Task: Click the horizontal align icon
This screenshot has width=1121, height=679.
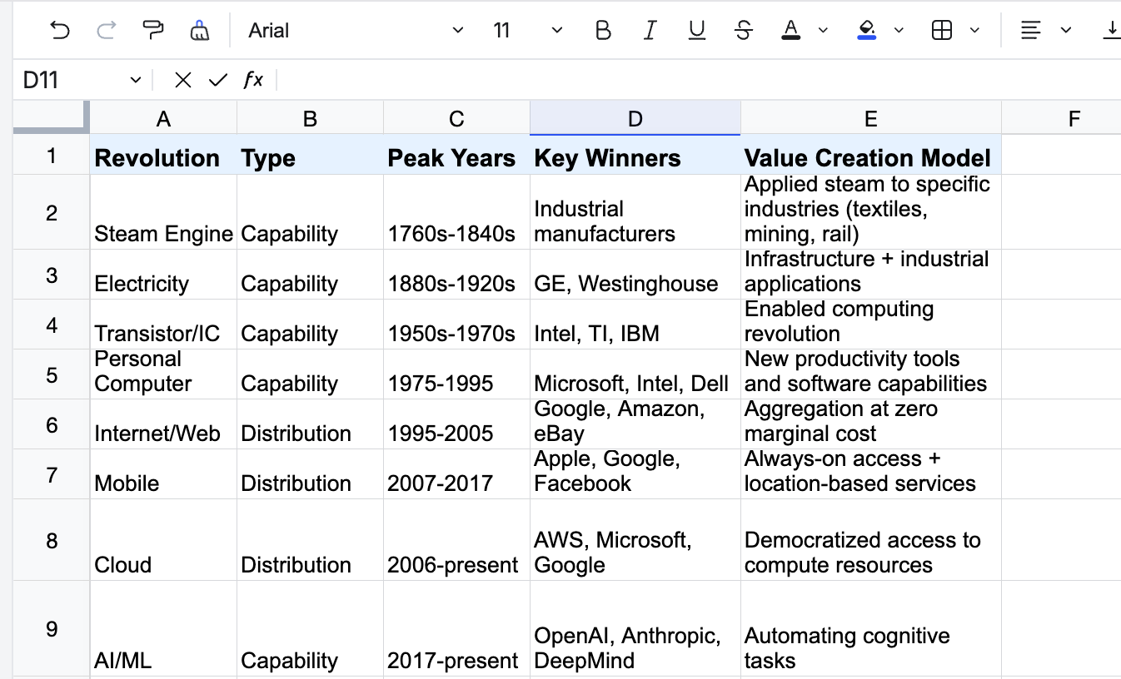Action: [x=1031, y=31]
